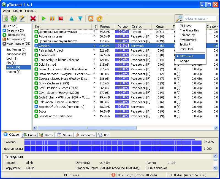The height and width of the screenshot is (179, 220).
Task: Click the Create New Torrent wand icon
Action: [22, 18]
